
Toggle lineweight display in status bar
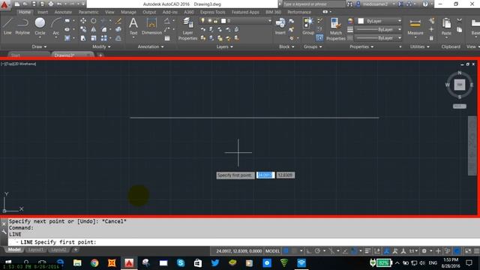click(367, 251)
